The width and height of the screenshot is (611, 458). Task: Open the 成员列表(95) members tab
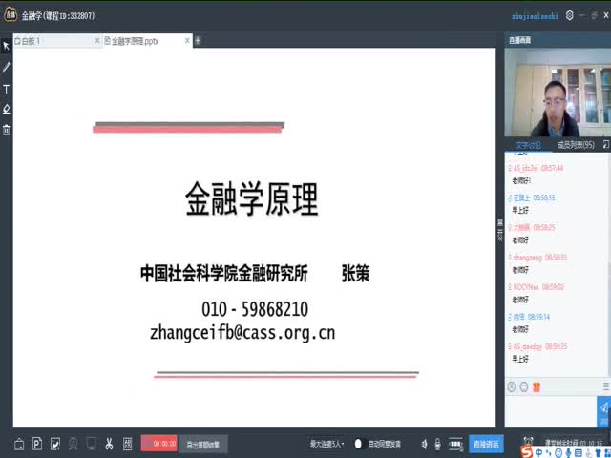click(x=576, y=145)
